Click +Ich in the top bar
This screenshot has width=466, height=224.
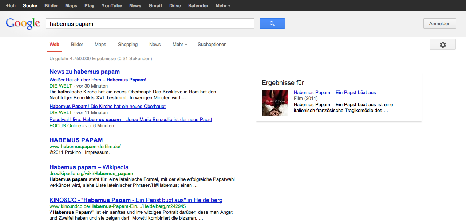point(11,6)
